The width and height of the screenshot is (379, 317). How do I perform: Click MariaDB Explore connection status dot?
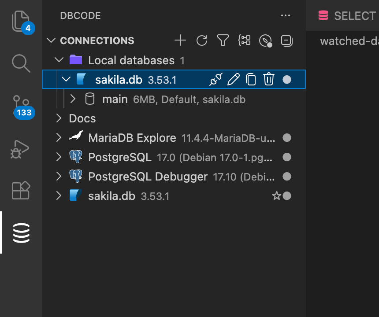287,138
